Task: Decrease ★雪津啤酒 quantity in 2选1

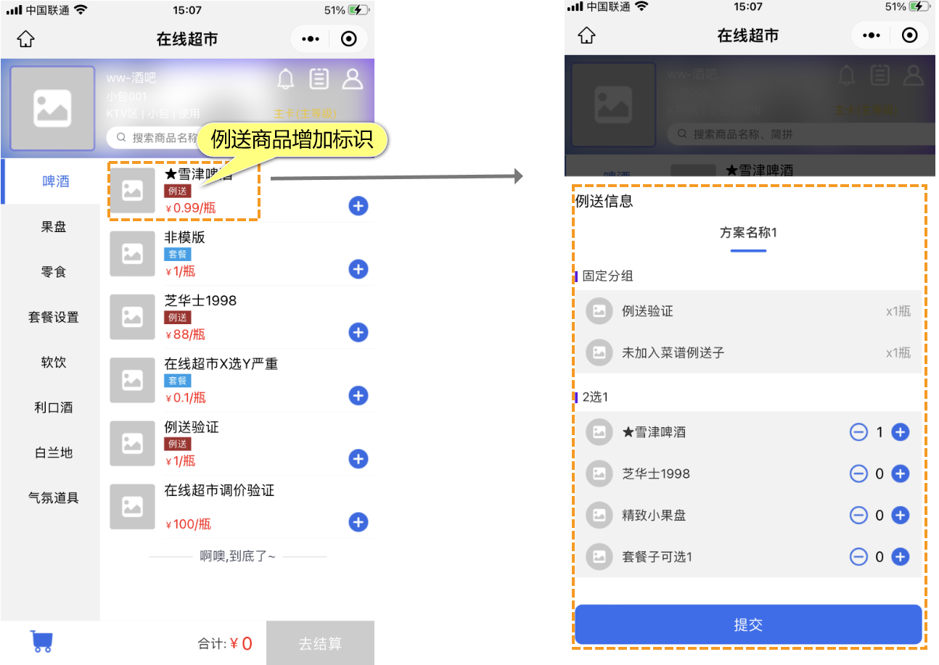Action: (858, 432)
